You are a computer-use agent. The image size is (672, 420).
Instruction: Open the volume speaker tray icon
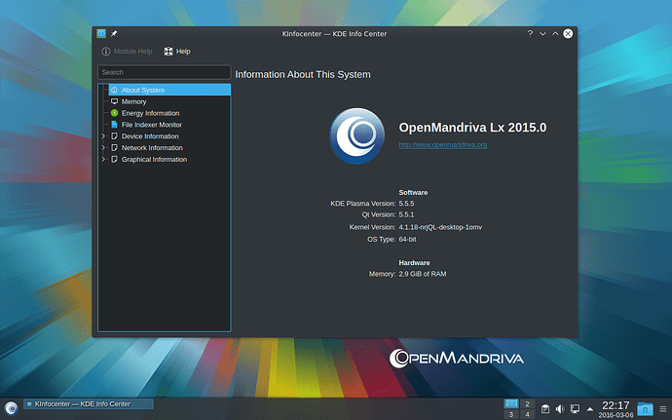[560, 409]
